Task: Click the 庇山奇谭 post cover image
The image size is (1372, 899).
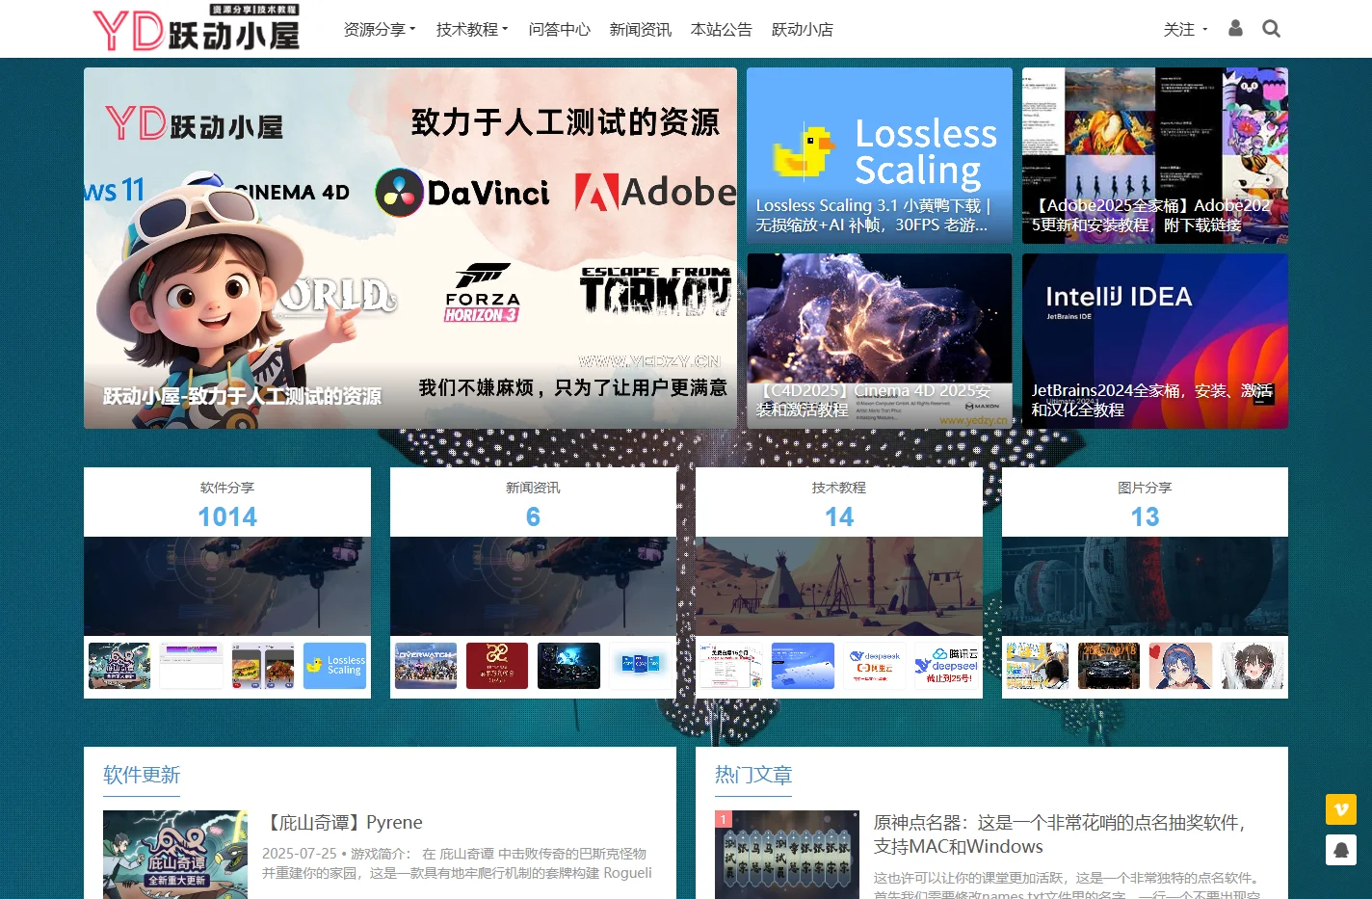Action: click(175, 855)
